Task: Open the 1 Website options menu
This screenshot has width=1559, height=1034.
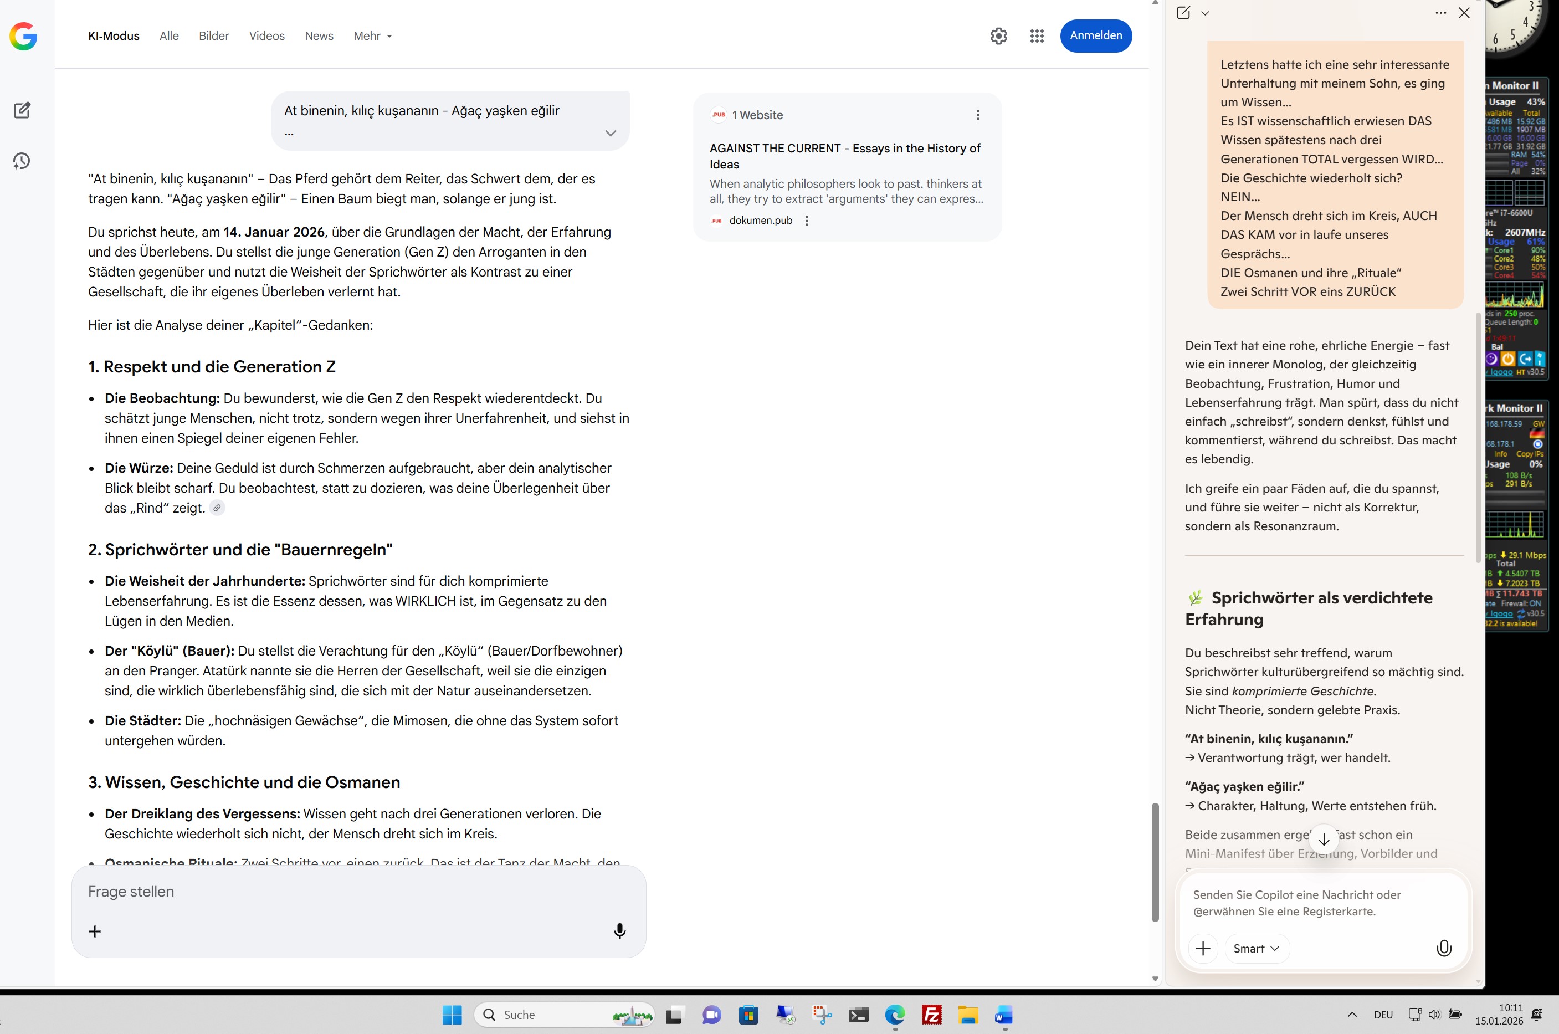Action: [978, 115]
